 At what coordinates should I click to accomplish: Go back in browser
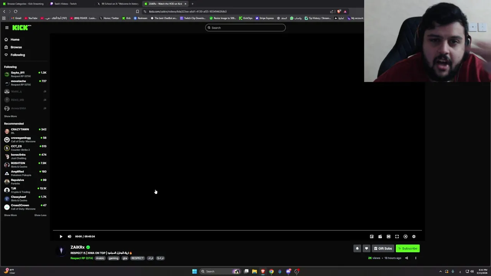click(x=4, y=11)
